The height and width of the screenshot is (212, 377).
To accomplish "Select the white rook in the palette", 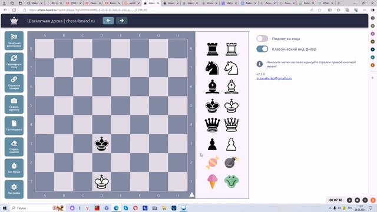I will click(232, 49).
